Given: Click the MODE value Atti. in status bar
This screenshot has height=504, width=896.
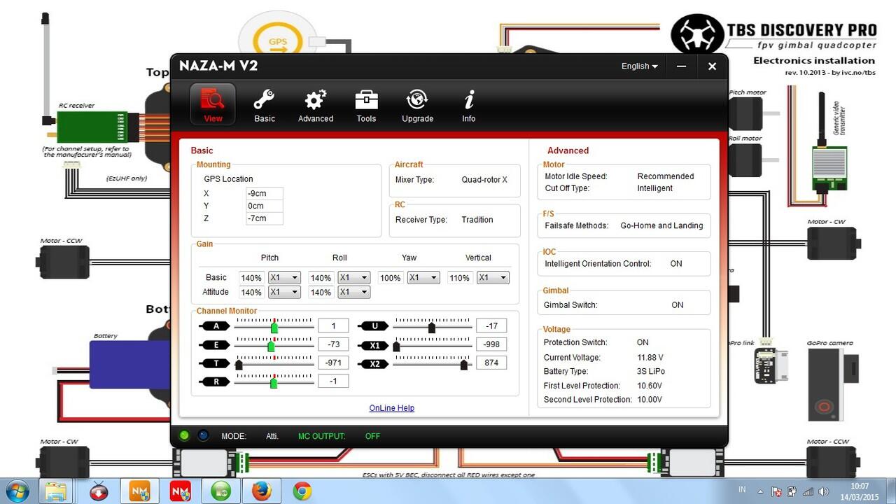Looking at the screenshot, I should click(x=272, y=436).
